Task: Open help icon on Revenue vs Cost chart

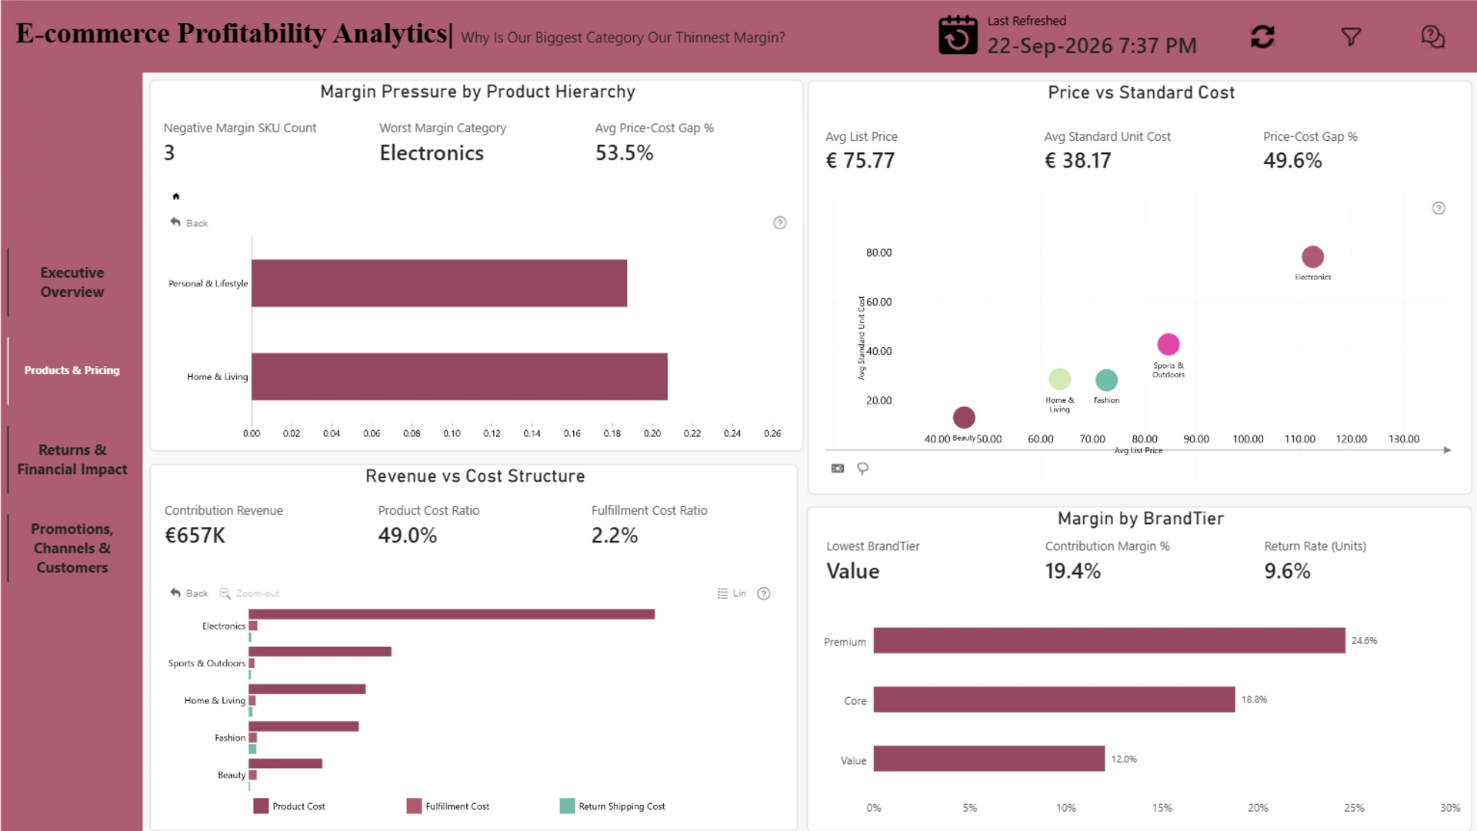Action: point(764,593)
